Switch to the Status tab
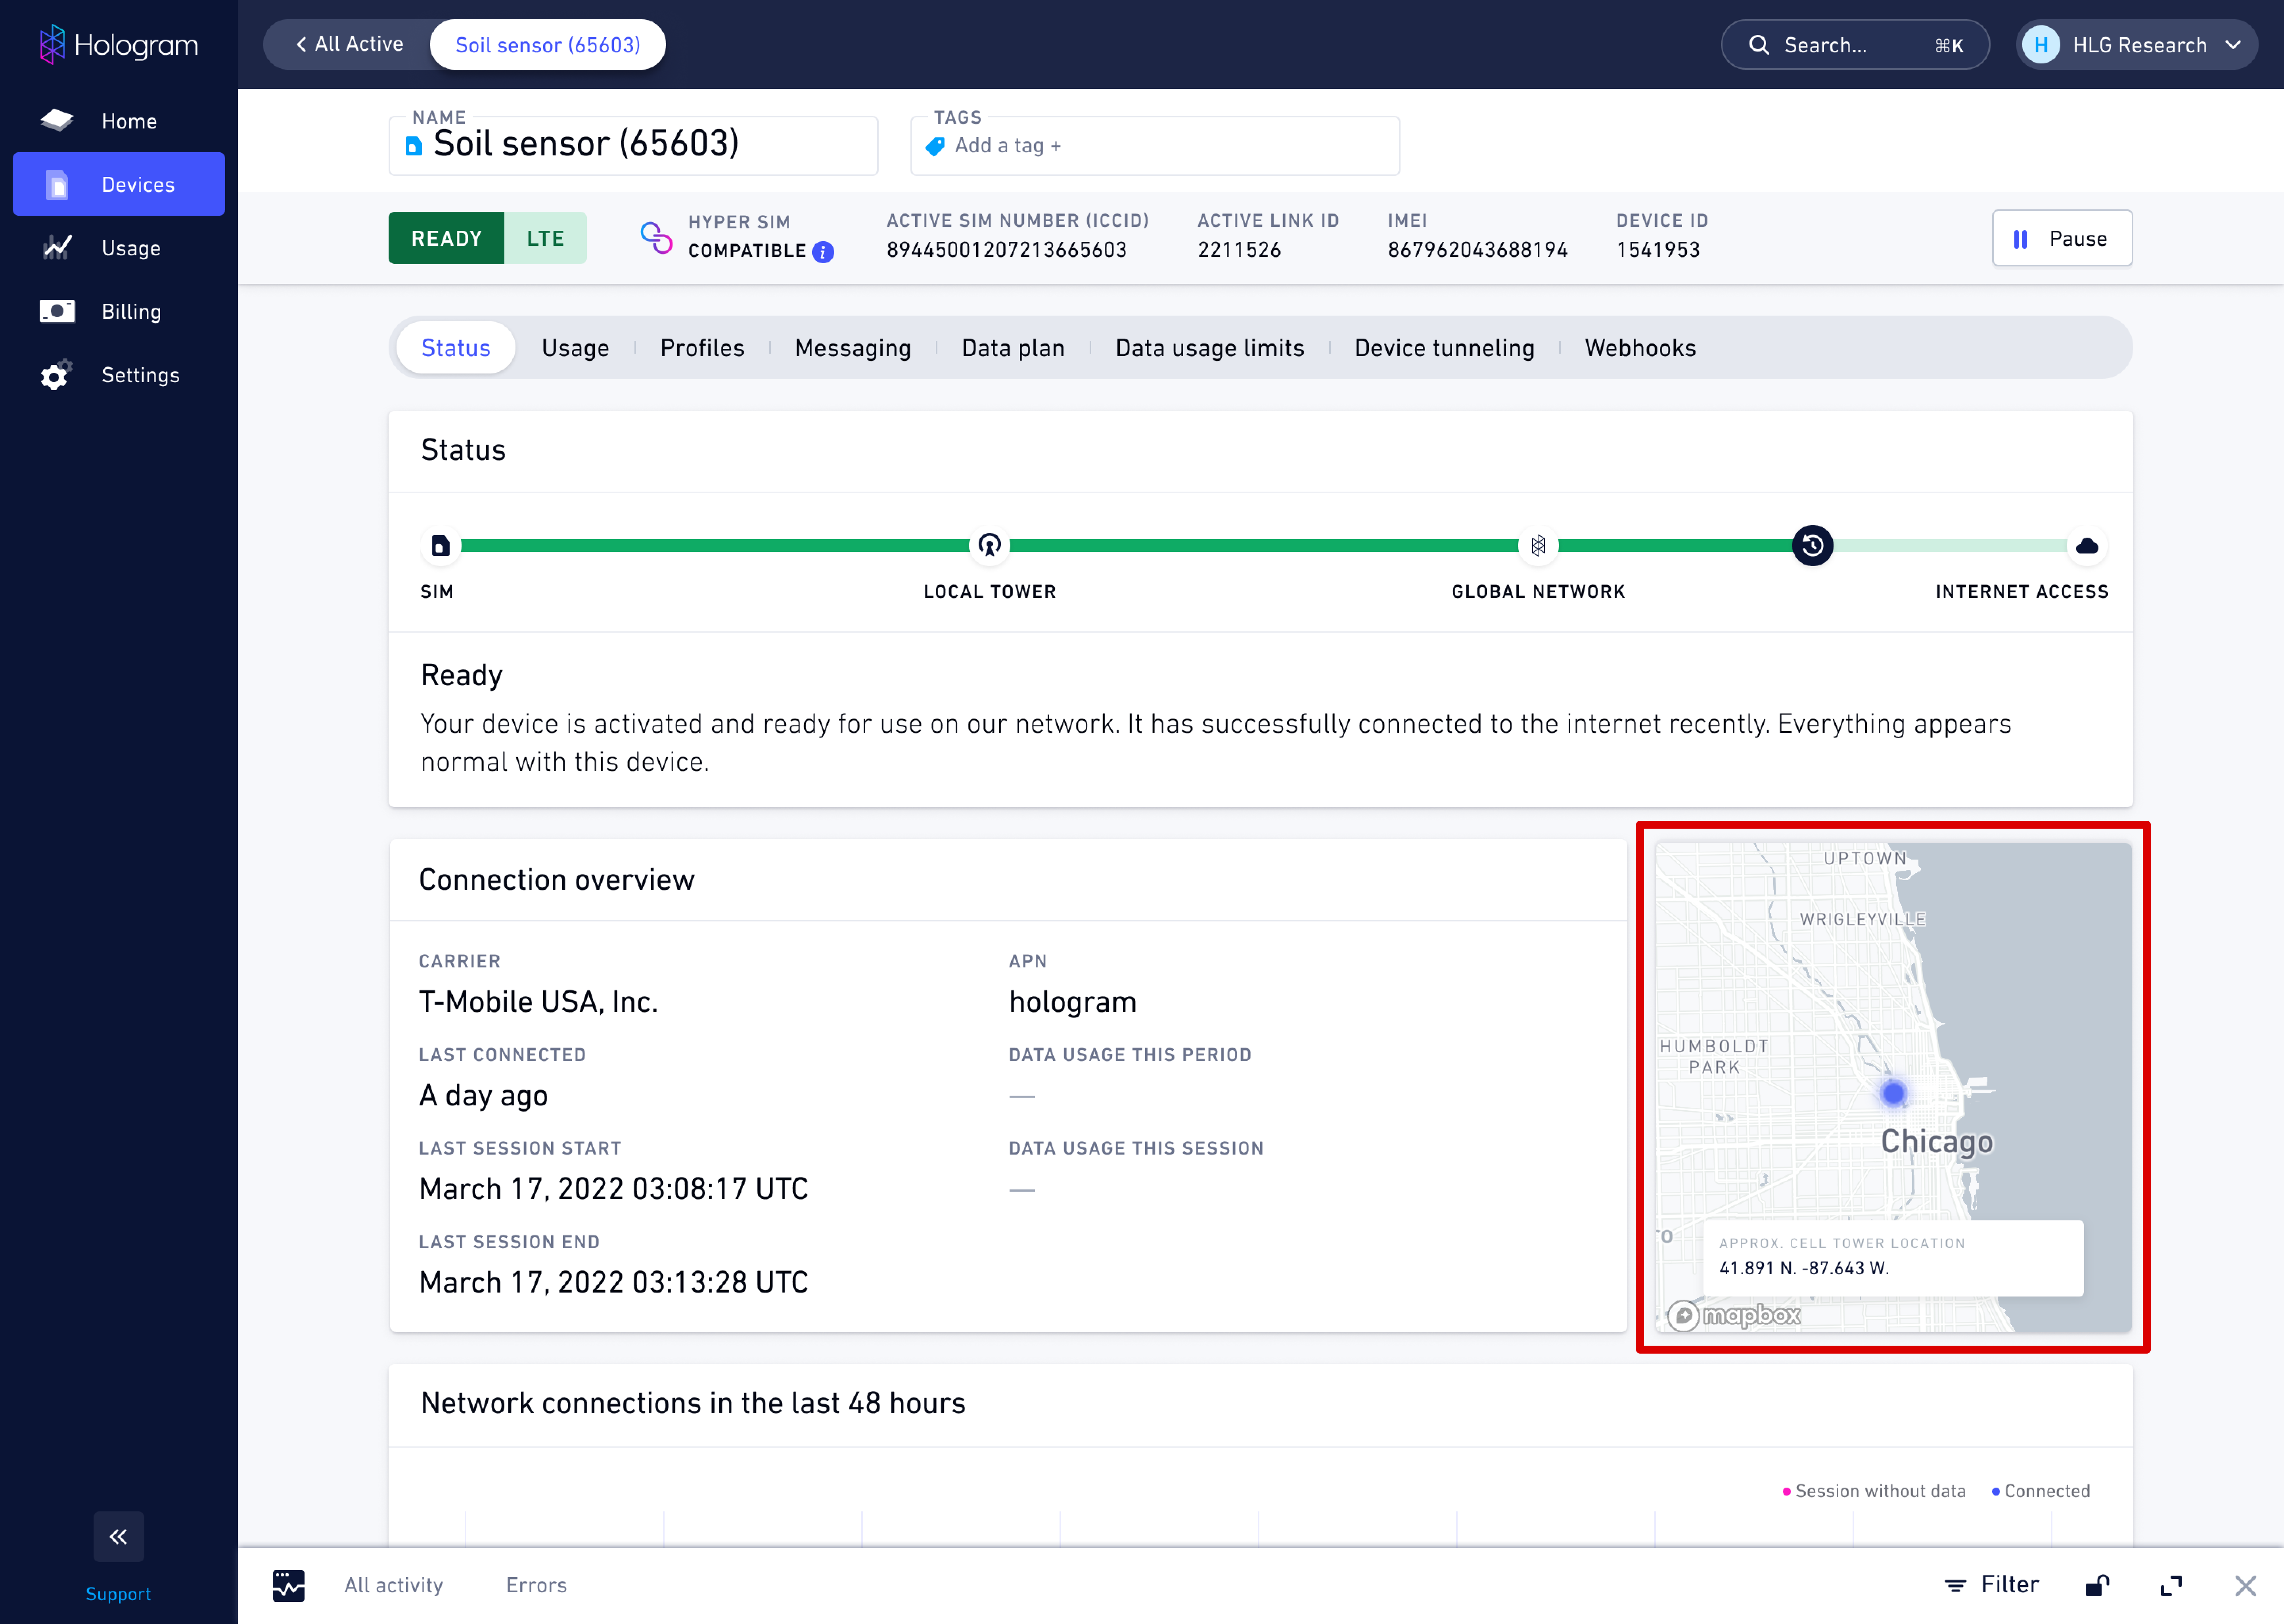2284x1624 pixels. 456,348
